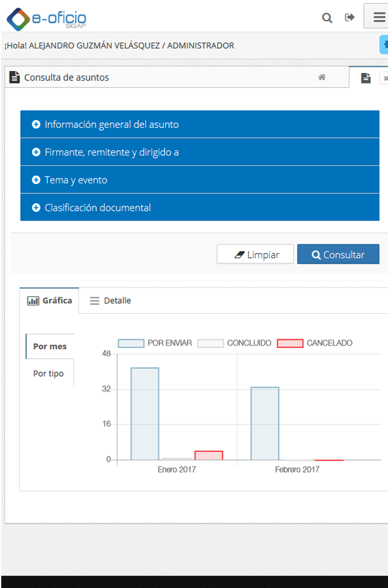This screenshot has width=388, height=588.
Task: Click the eraser icon on Limpiar
Action: pyautogui.click(x=240, y=255)
